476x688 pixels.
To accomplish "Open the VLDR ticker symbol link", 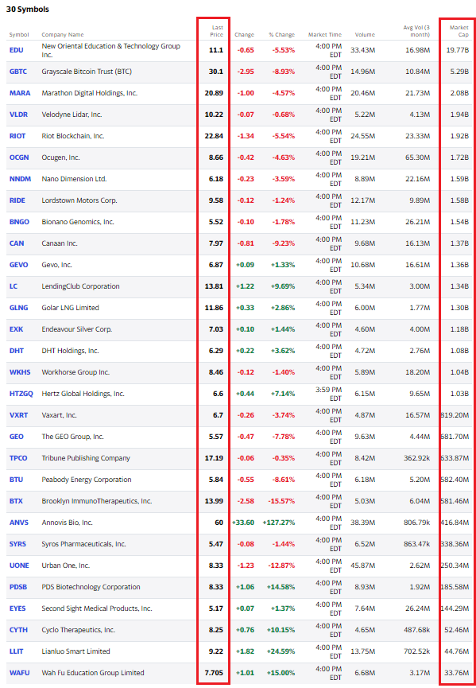I will [18, 115].
